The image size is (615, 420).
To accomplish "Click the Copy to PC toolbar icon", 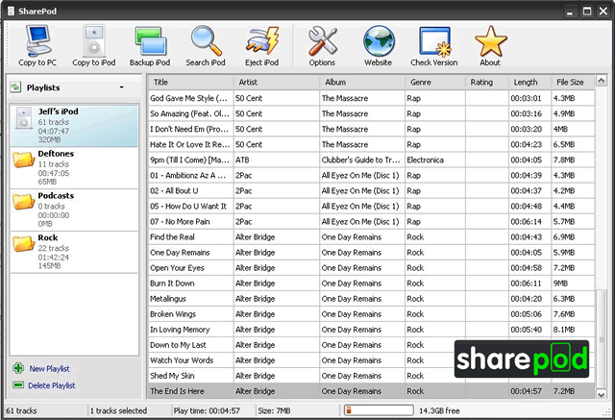I will 38,40.
